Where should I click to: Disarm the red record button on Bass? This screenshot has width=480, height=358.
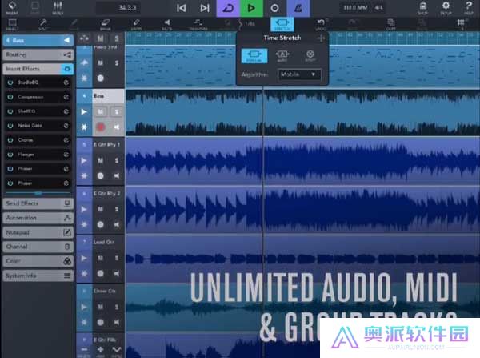click(x=101, y=127)
